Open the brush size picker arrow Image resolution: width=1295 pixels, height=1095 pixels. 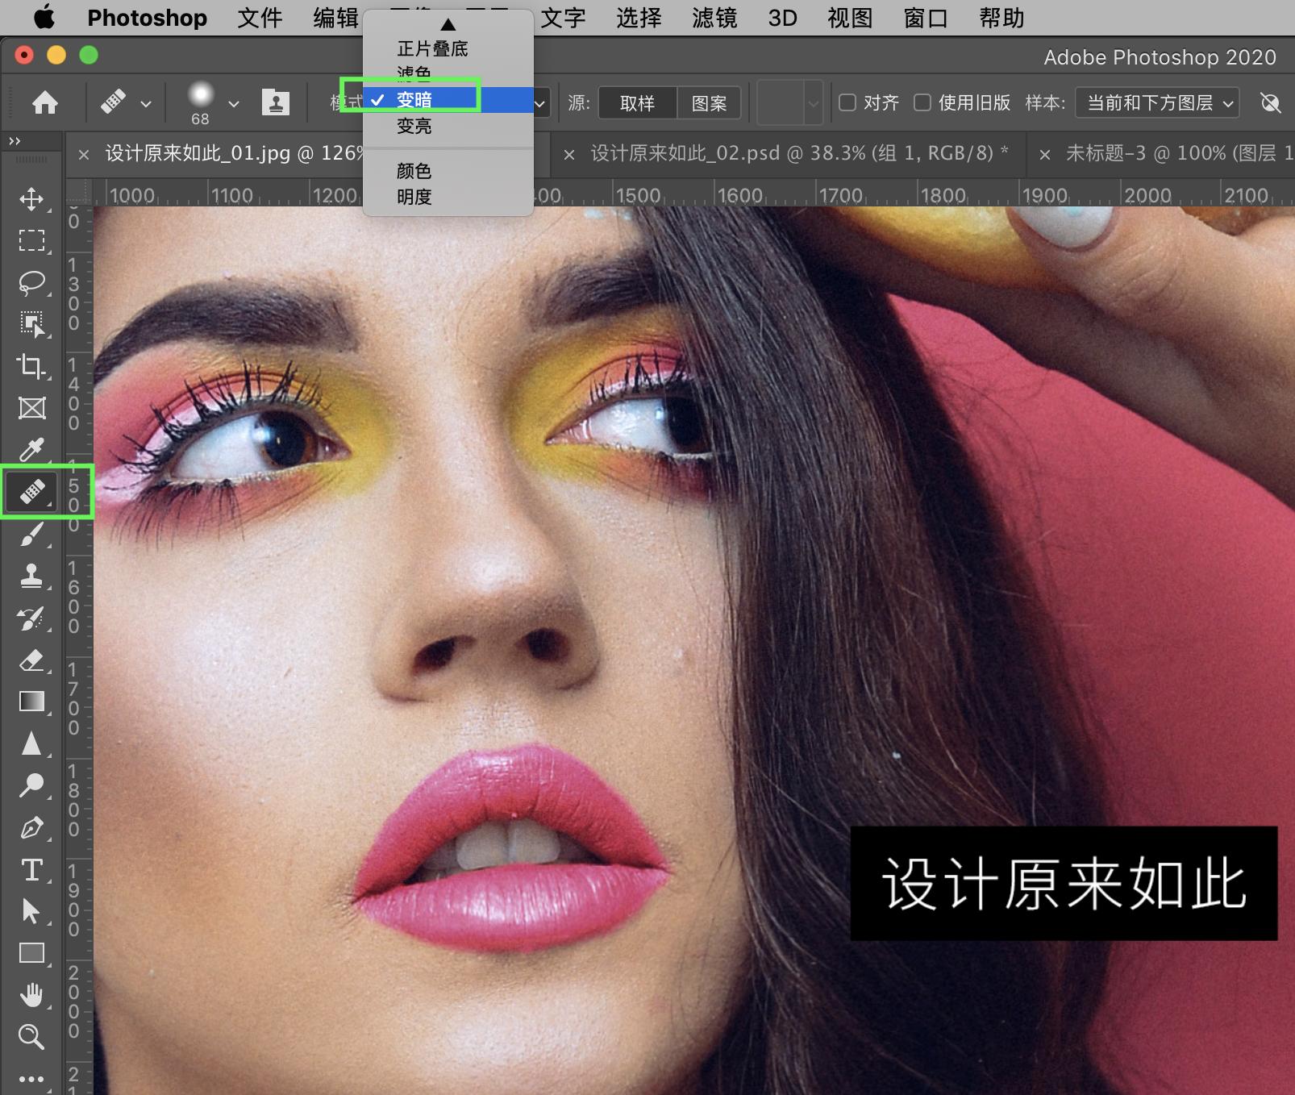click(x=234, y=104)
